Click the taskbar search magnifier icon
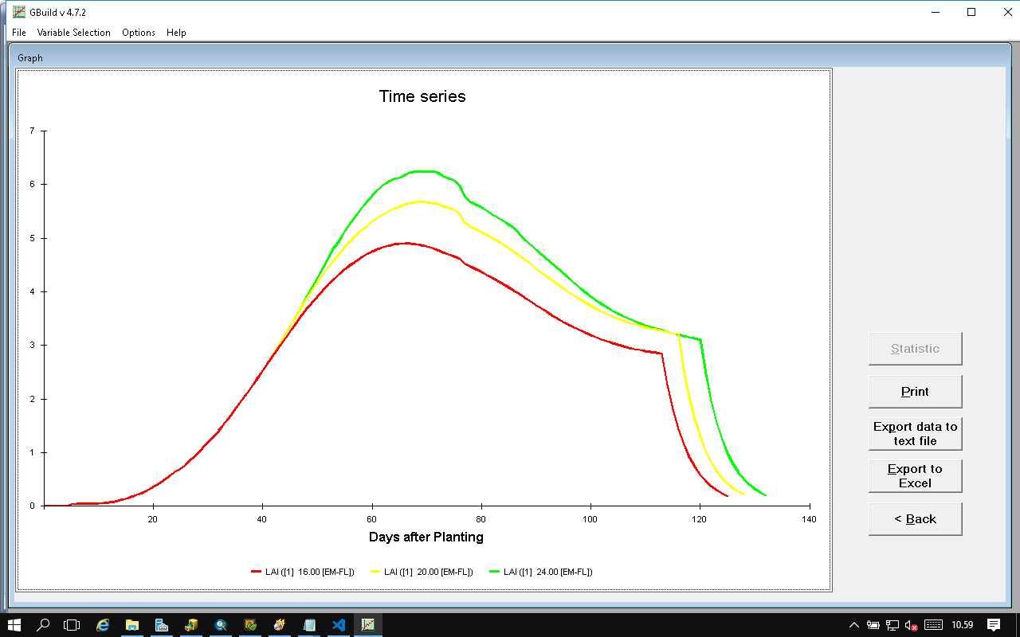 point(44,625)
